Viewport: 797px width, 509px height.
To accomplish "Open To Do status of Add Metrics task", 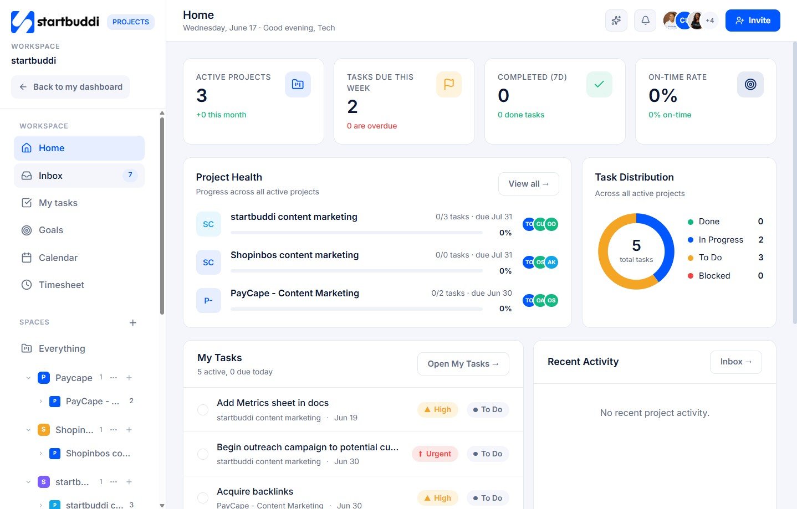I will click(x=487, y=409).
